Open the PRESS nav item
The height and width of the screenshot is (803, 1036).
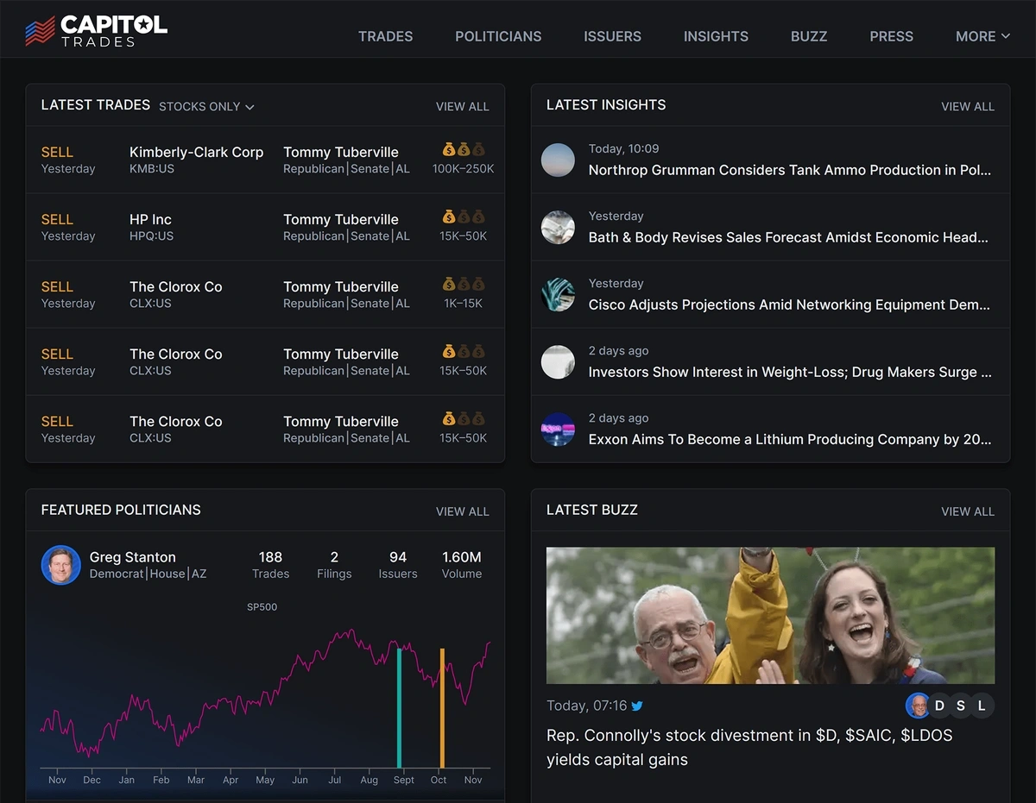tap(891, 36)
